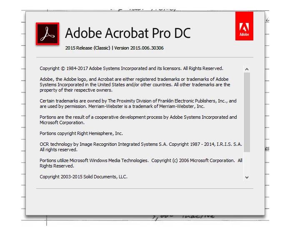Screen dimensions: 290x235
Task: Click Portions copyright Right Hemisphere line
Action: (x=81, y=133)
